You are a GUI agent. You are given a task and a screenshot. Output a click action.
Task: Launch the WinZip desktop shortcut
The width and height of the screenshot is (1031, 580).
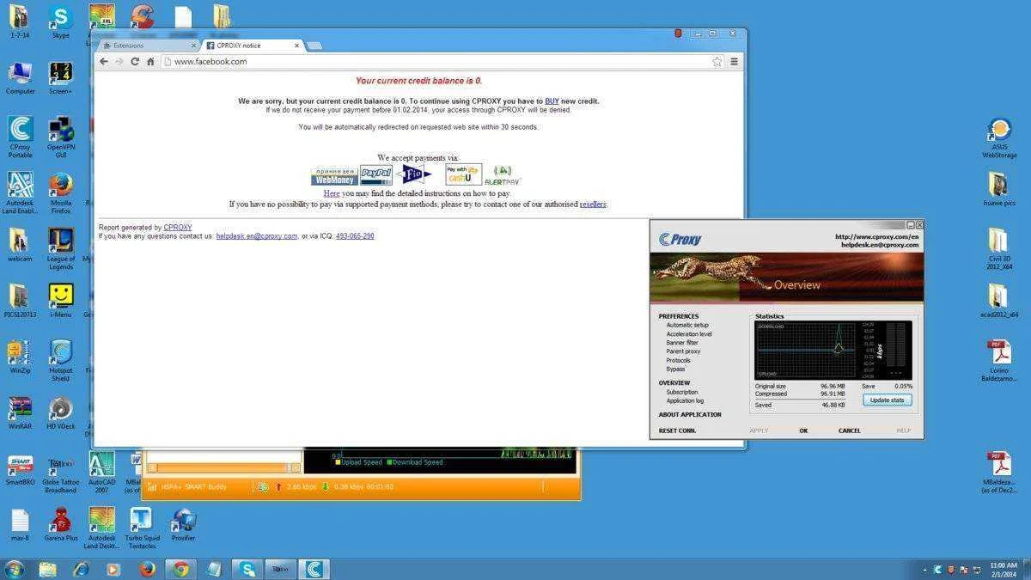20,357
